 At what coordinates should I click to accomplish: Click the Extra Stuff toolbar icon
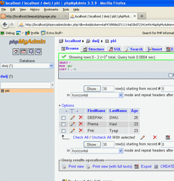point(43,33)
